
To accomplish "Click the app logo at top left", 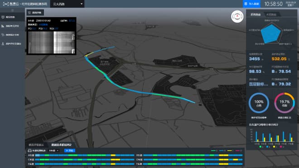I will (6, 4).
